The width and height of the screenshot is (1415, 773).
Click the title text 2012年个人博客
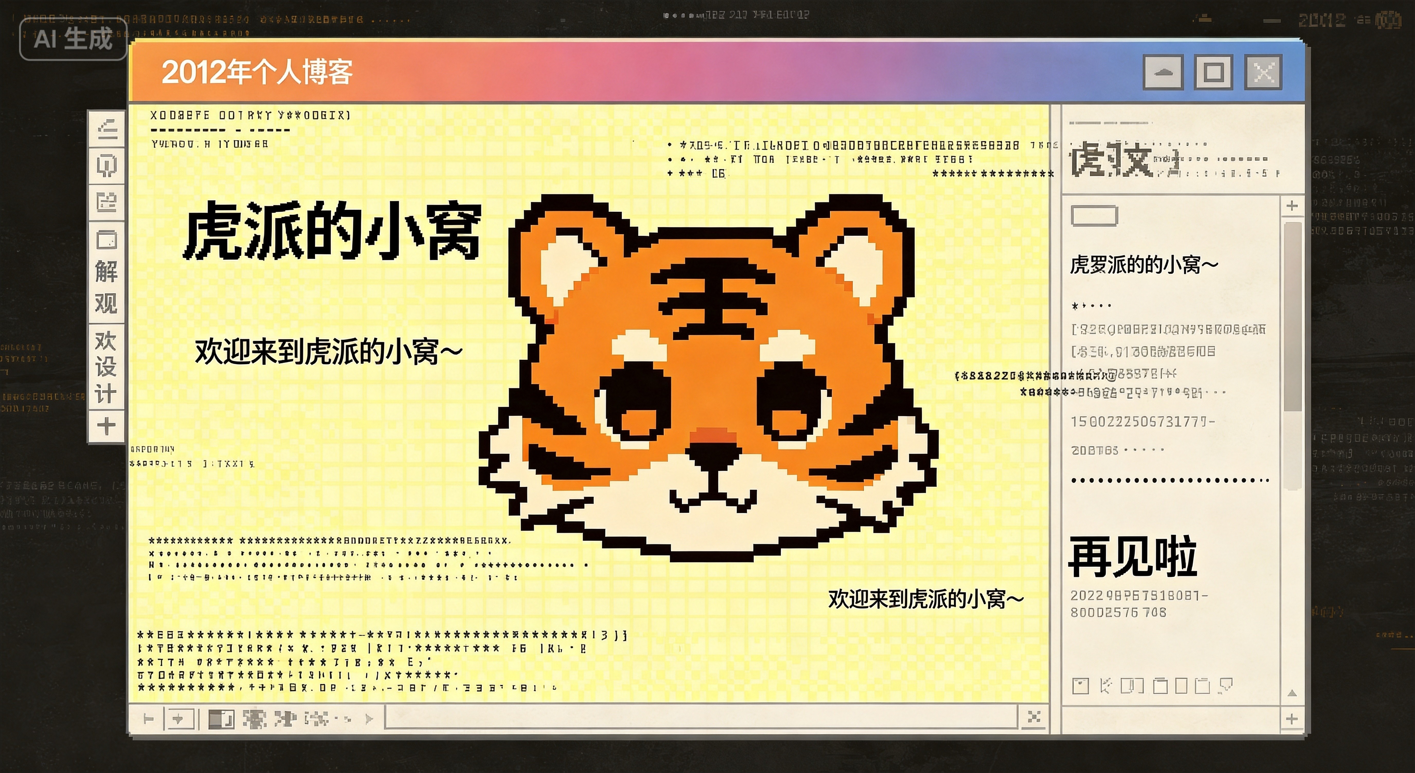point(257,72)
